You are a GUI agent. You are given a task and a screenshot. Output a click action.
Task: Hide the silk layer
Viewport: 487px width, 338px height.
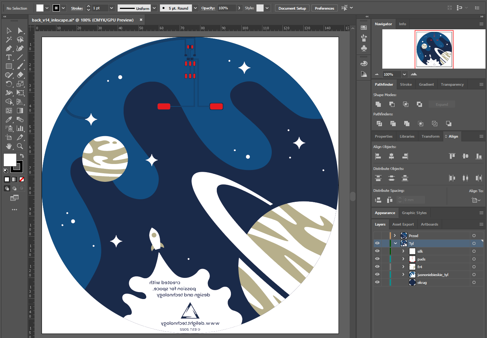[x=377, y=251]
